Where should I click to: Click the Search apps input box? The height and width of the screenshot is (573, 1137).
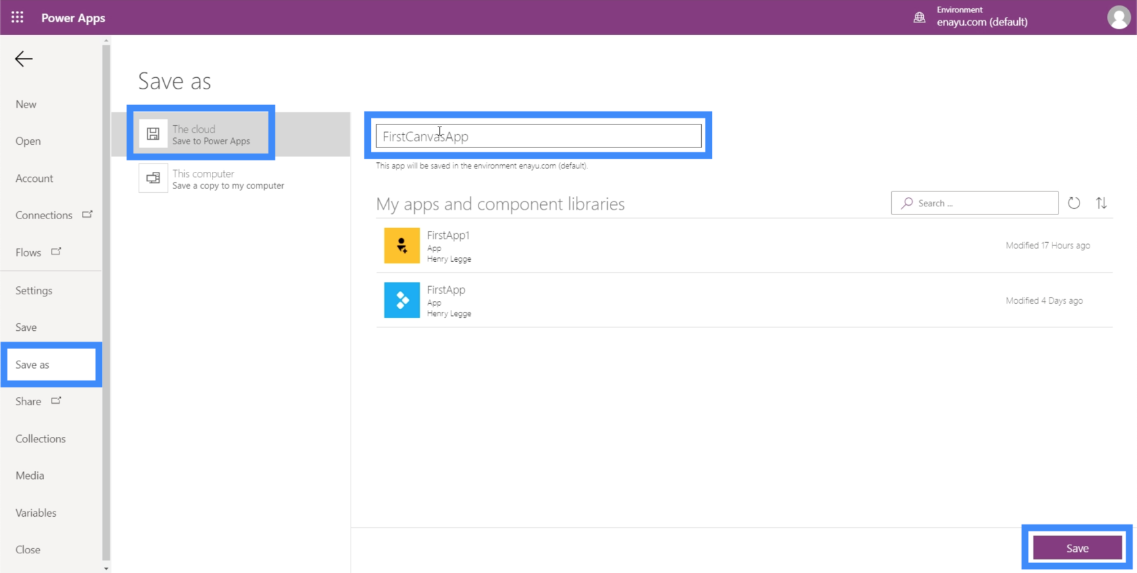point(975,203)
